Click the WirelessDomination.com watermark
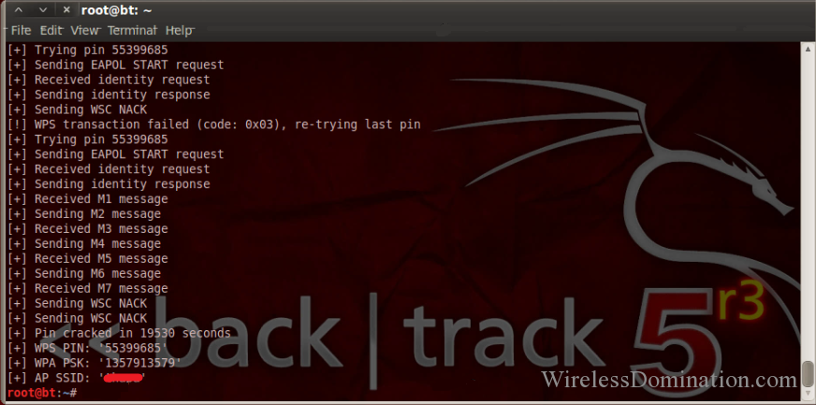Viewport: 816px width, 405px height. (x=669, y=380)
